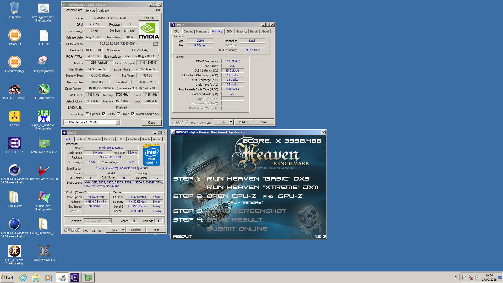Image resolution: width=503 pixels, height=283 pixels.
Task: Open the file explorer taskbar icon
Action: [36, 277]
